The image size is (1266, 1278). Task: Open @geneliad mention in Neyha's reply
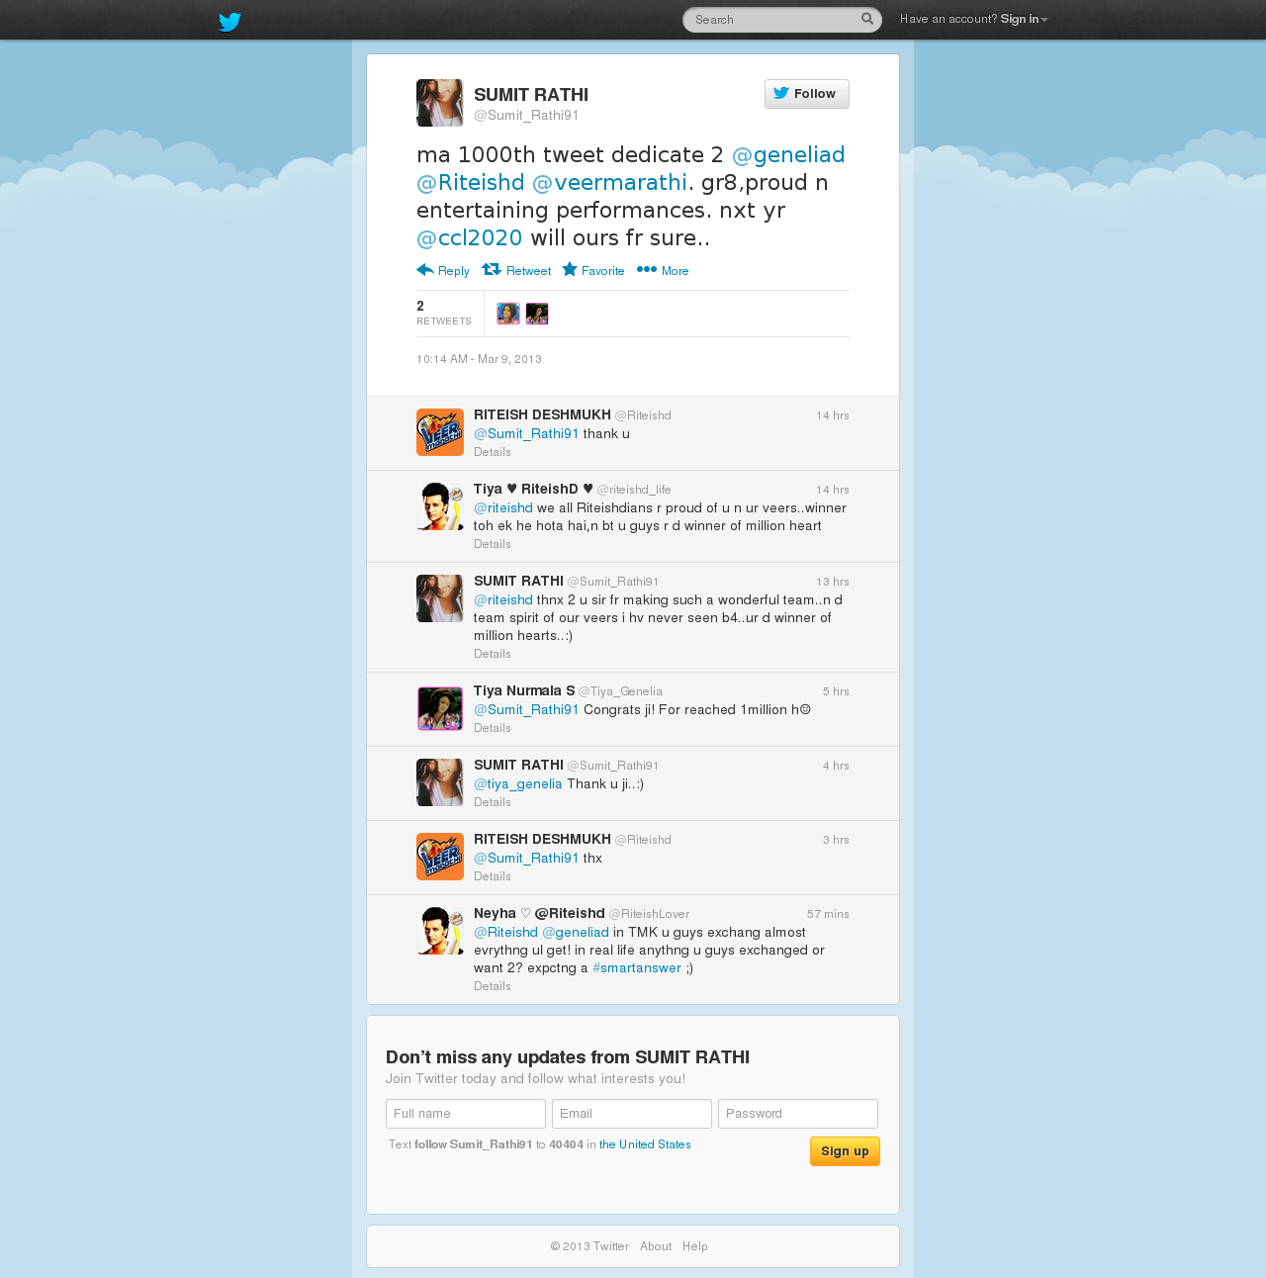(x=576, y=933)
